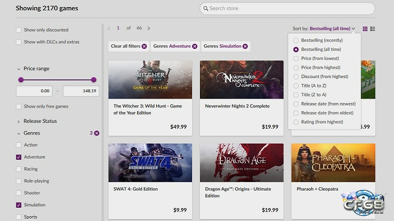Image resolution: width=394 pixels, height=221 pixels.
Task: Click total pages number 46
Action: pos(139,28)
